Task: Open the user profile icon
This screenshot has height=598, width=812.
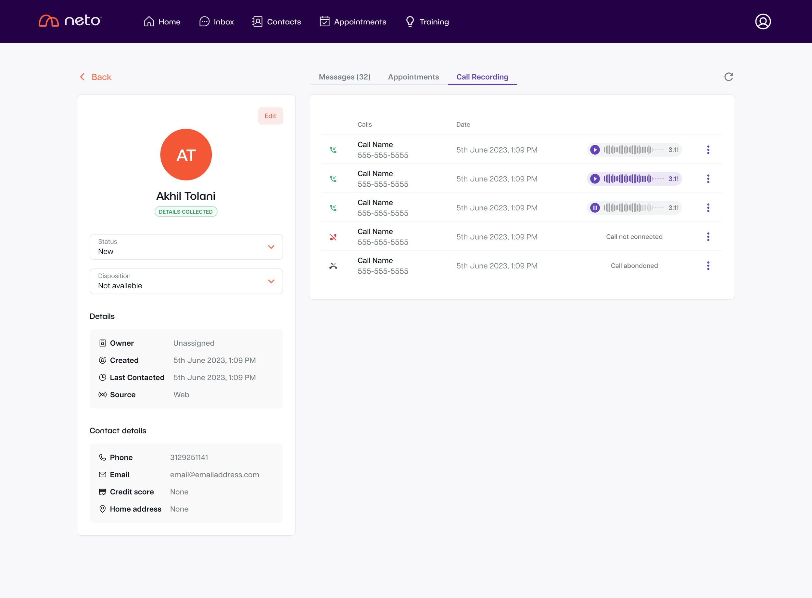Action: point(763,21)
